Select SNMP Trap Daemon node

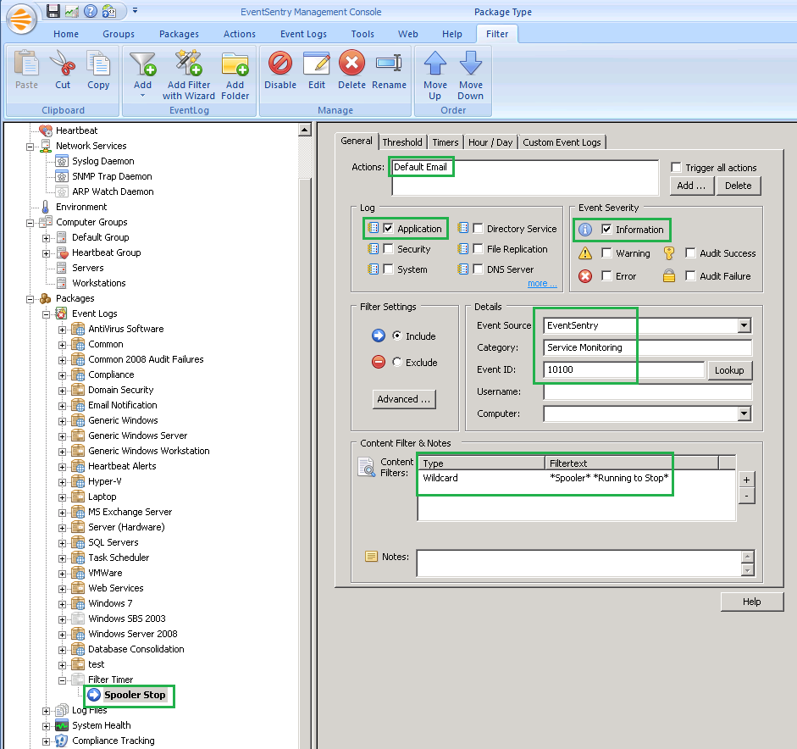[x=112, y=176]
